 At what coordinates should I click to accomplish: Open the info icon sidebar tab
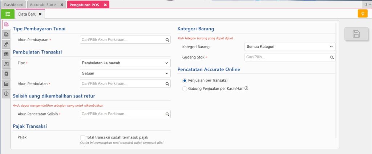click(x=6, y=94)
